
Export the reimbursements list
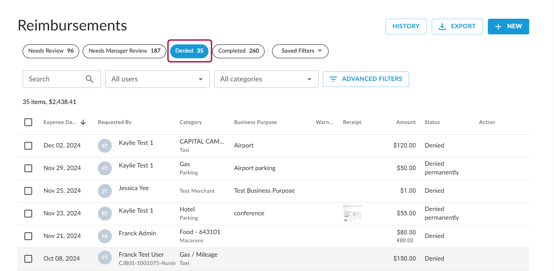pyautogui.click(x=457, y=27)
